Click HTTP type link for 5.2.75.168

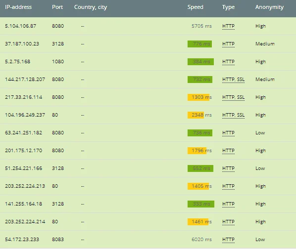click(228, 62)
